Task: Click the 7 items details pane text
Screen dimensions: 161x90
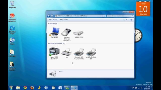Action: click(60, 71)
